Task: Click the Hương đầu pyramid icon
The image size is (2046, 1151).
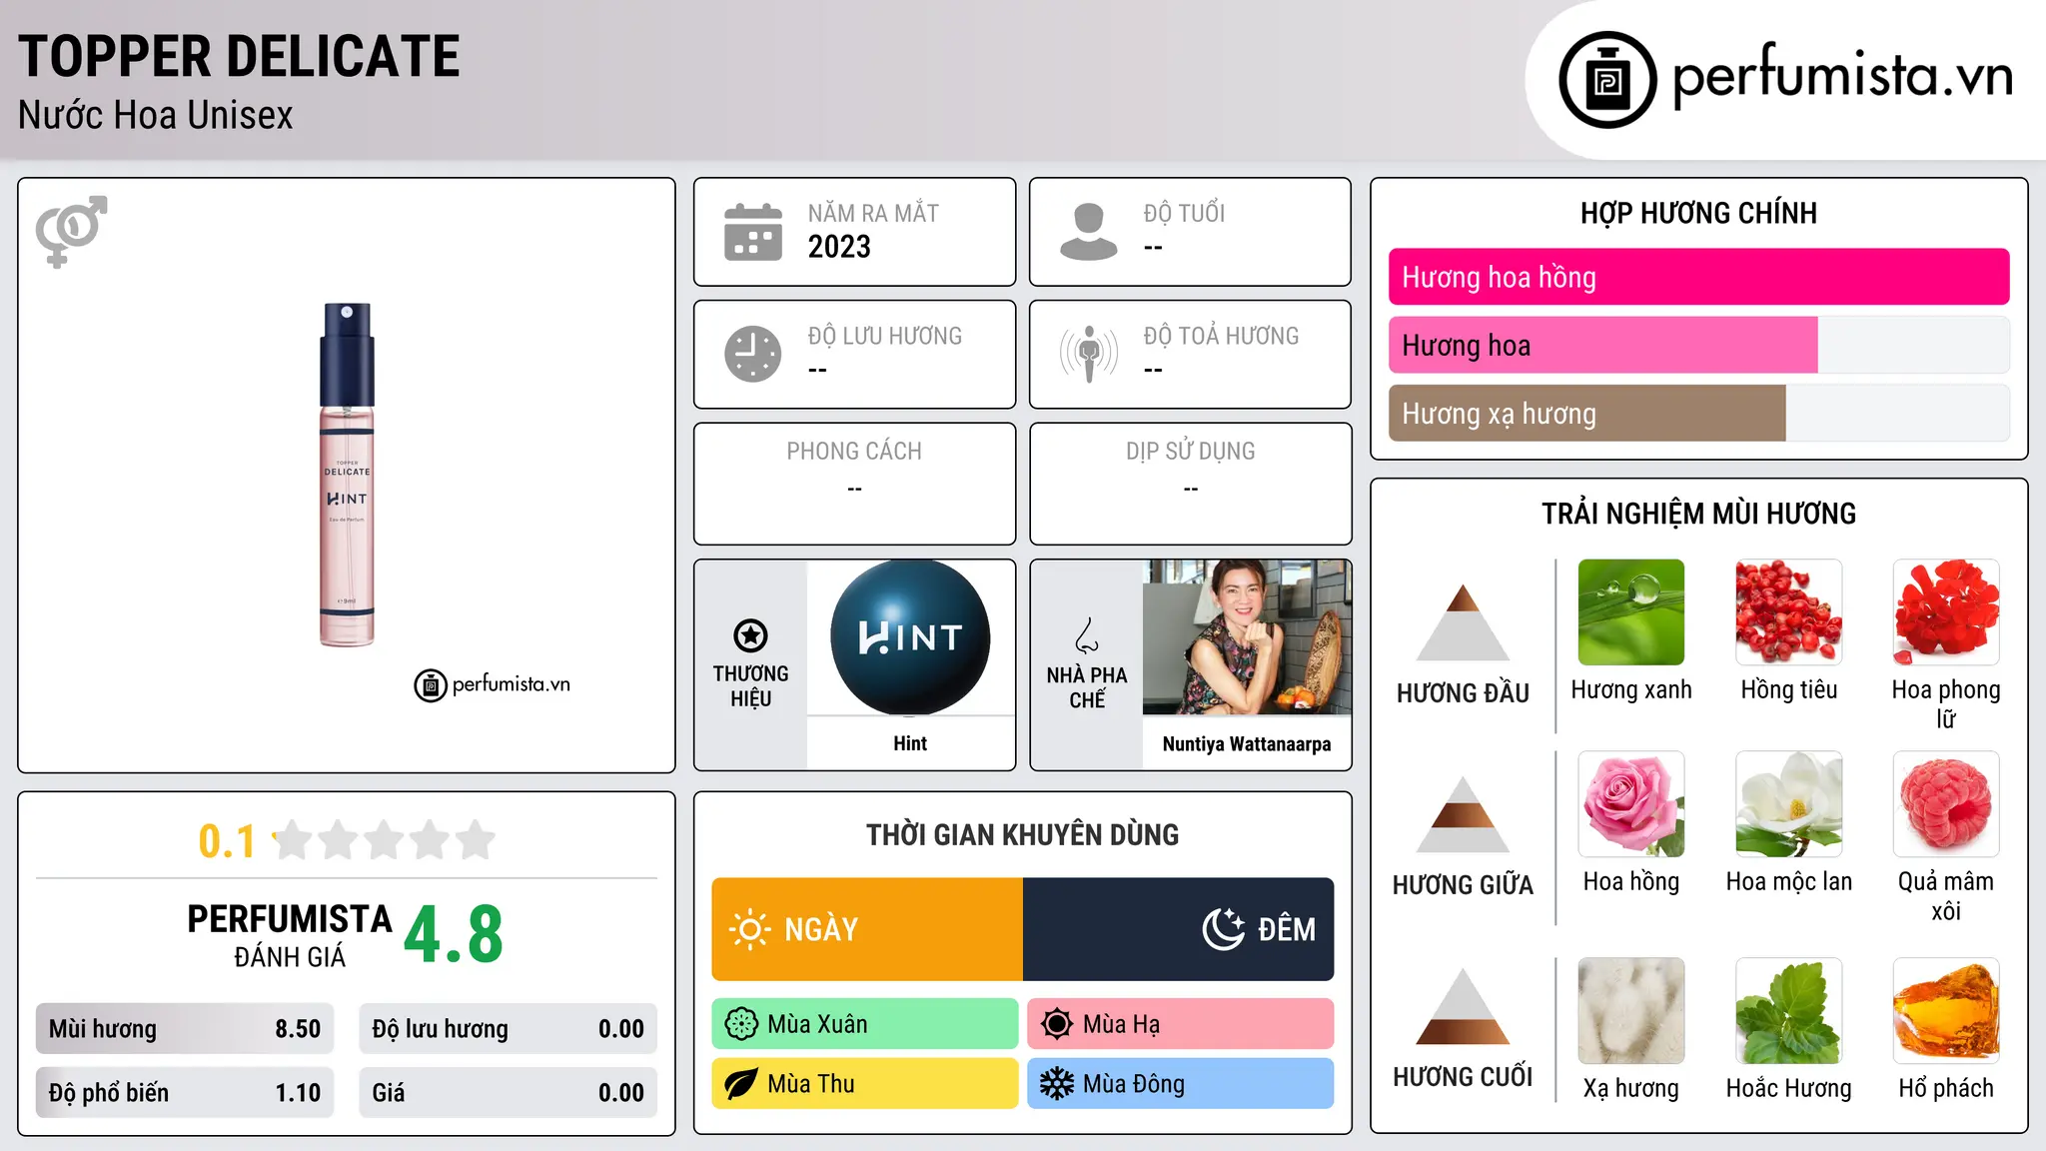Action: [1463, 622]
